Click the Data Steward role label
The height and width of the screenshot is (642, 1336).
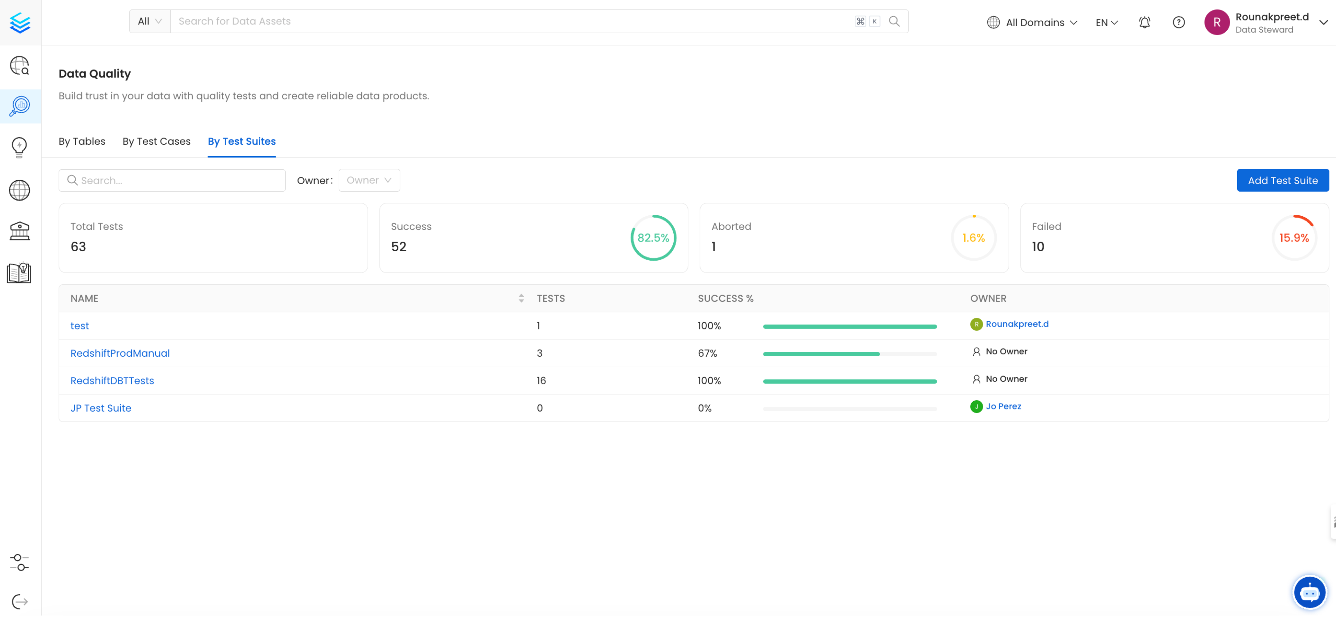pos(1264,30)
